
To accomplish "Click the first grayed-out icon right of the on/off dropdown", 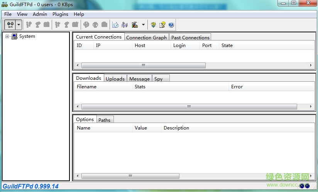I will tap(29, 25).
